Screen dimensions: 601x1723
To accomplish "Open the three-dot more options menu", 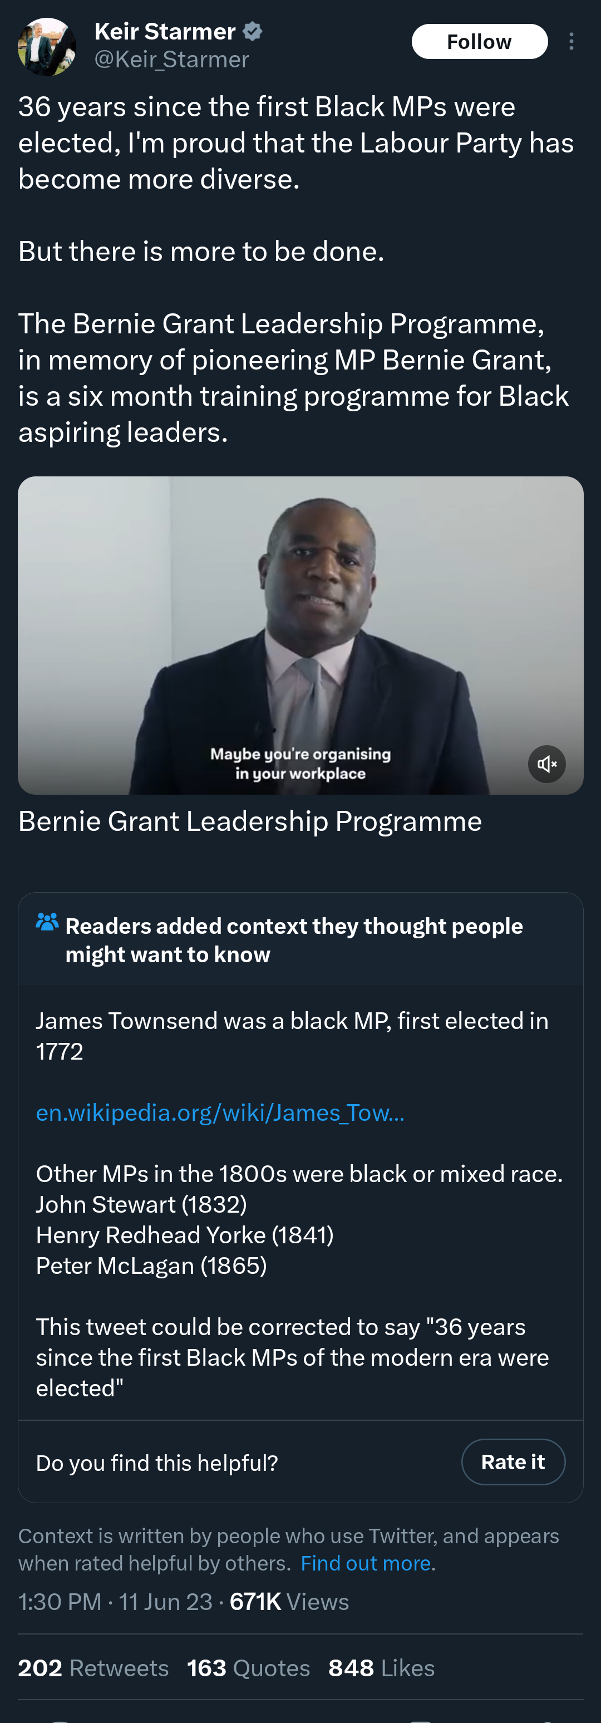I will pos(571,42).
